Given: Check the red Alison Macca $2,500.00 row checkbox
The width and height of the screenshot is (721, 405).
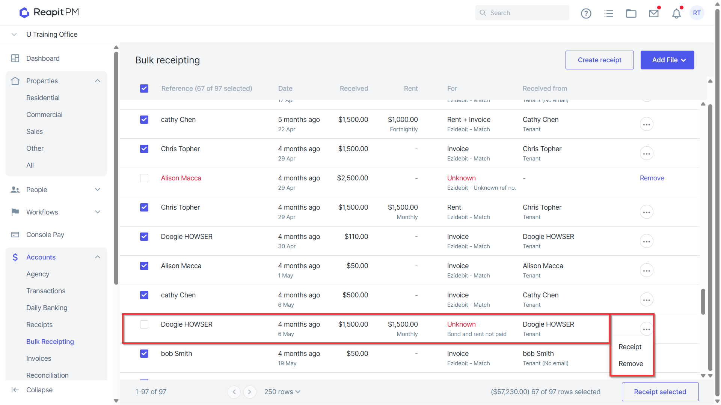Looking at the screenshot, I should 144,178.
